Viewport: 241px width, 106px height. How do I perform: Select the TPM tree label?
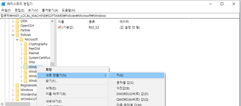(32, 62)
